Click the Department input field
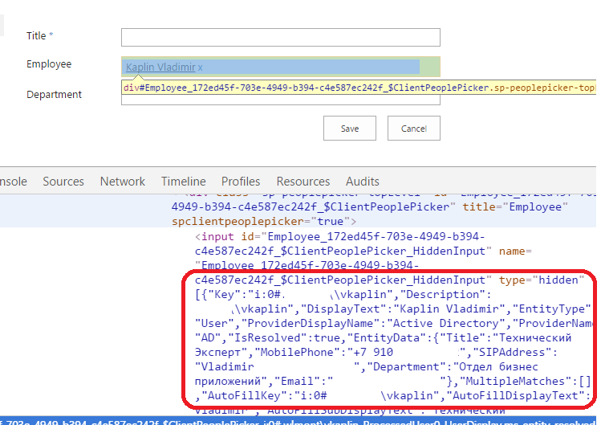The image size is (601, 425). coord(281,100)
